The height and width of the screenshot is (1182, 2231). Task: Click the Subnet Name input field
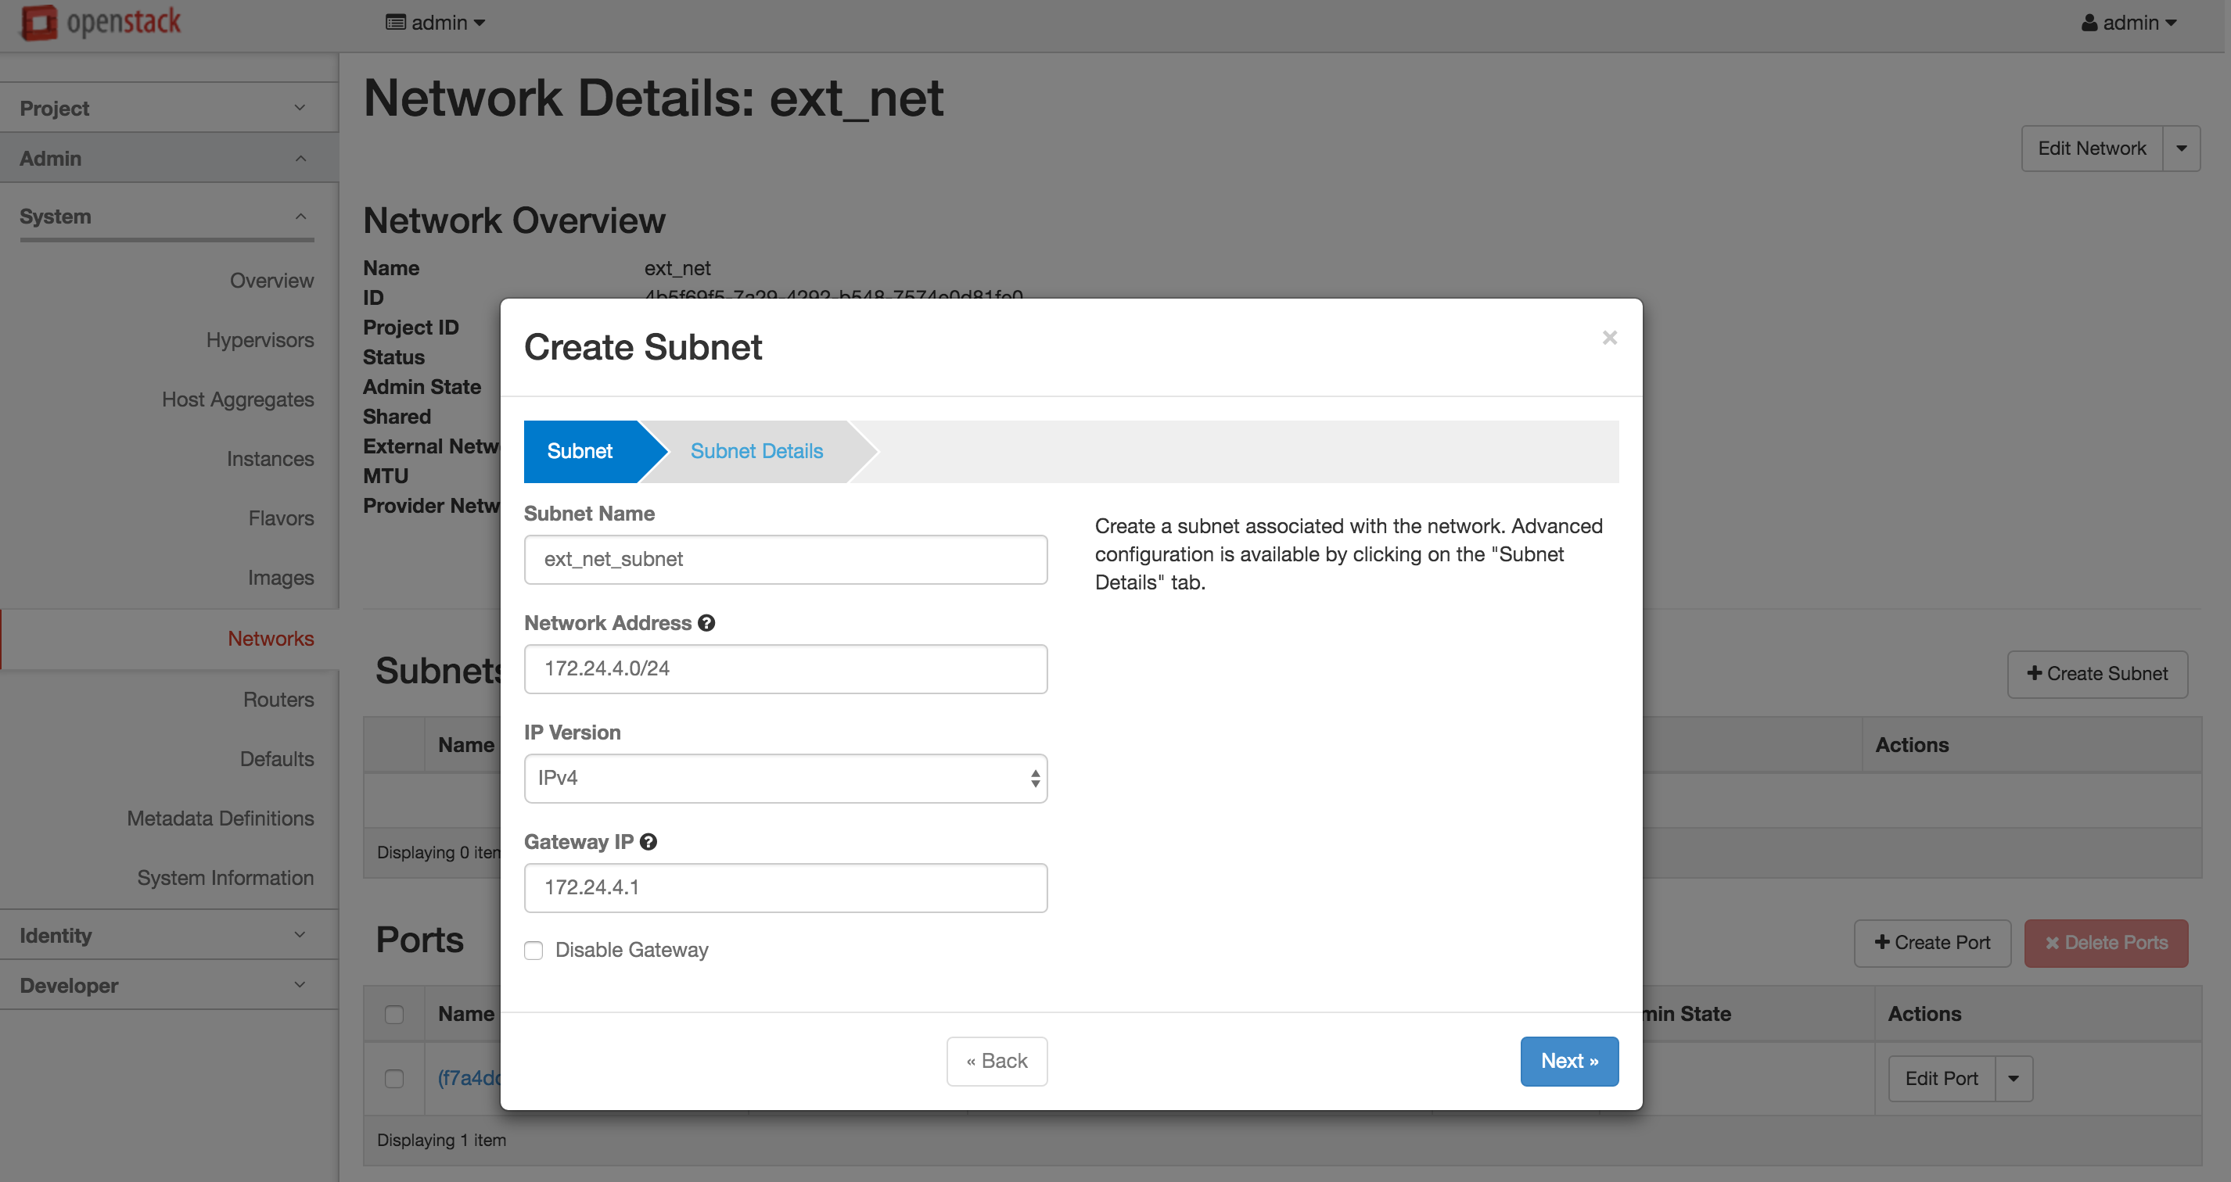(x=785, y=559)
